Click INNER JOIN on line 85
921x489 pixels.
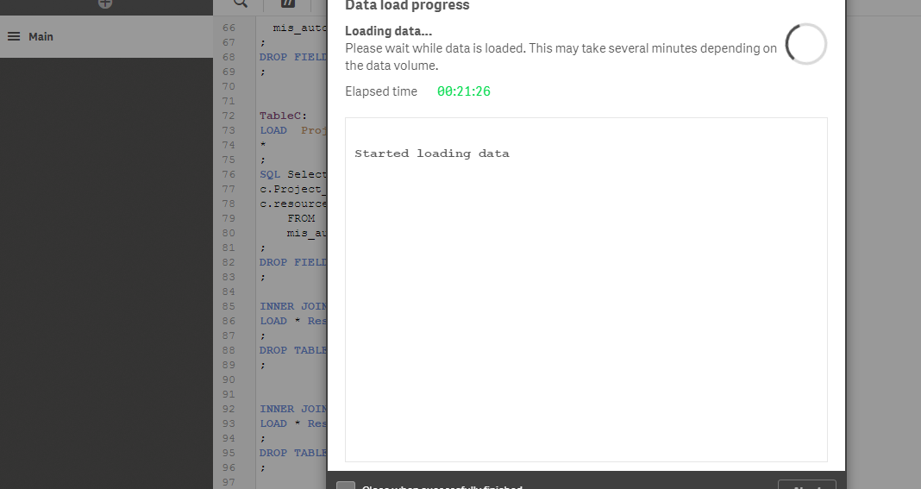click(x=293, y=306)
